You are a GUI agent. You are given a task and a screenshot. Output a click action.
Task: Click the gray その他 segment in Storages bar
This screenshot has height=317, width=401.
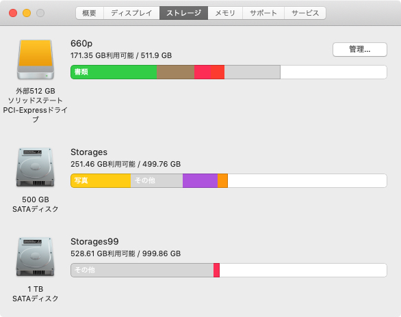click(x=157, y=181)
